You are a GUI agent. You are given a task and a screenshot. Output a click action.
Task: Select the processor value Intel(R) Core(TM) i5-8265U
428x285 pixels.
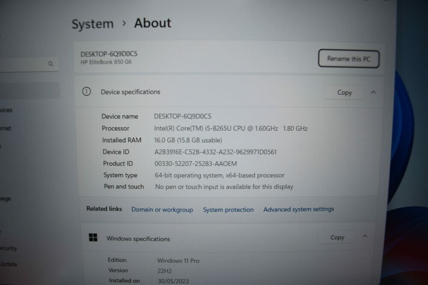pos(231,128)
